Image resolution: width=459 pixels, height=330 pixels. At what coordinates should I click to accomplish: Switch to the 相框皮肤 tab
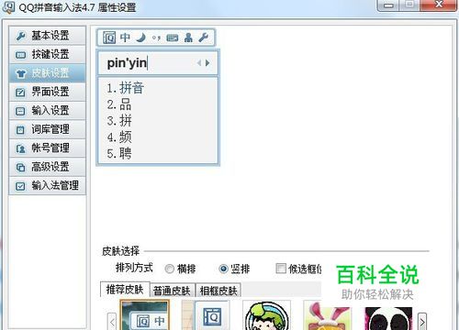(218, 291)
